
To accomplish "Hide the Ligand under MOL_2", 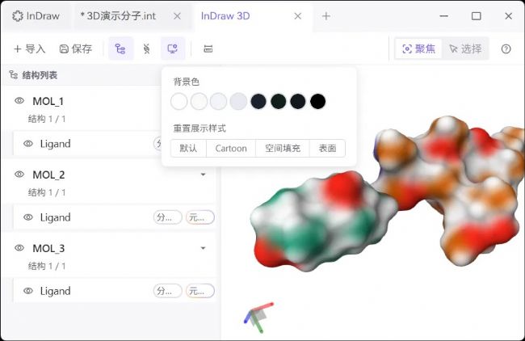I will (x=28, y=217).
